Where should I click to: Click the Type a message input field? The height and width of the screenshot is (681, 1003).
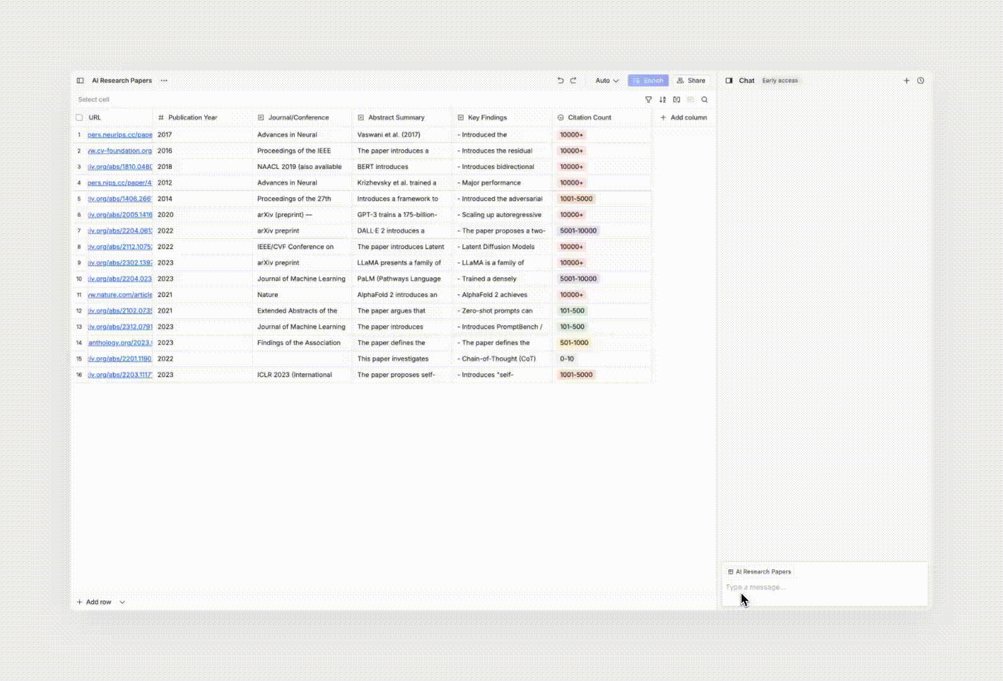pyautogui.click(x=824, y=588)
